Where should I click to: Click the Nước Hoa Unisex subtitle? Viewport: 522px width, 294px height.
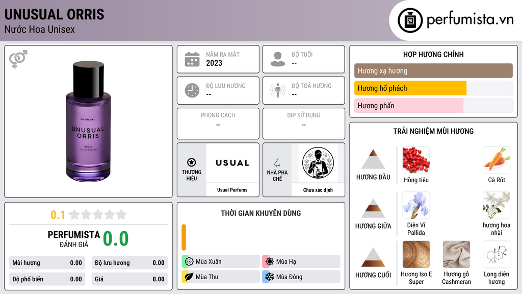click(40, 29)
